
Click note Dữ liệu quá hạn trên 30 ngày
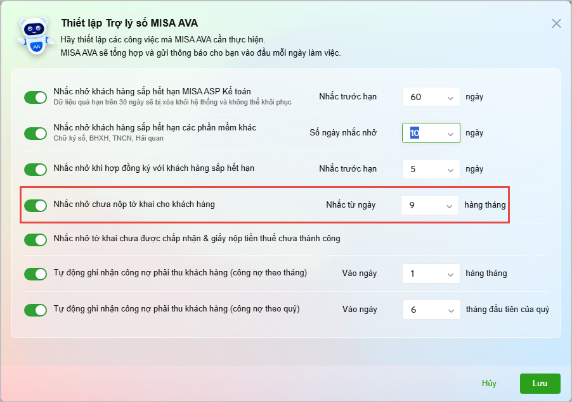[172, 103]
